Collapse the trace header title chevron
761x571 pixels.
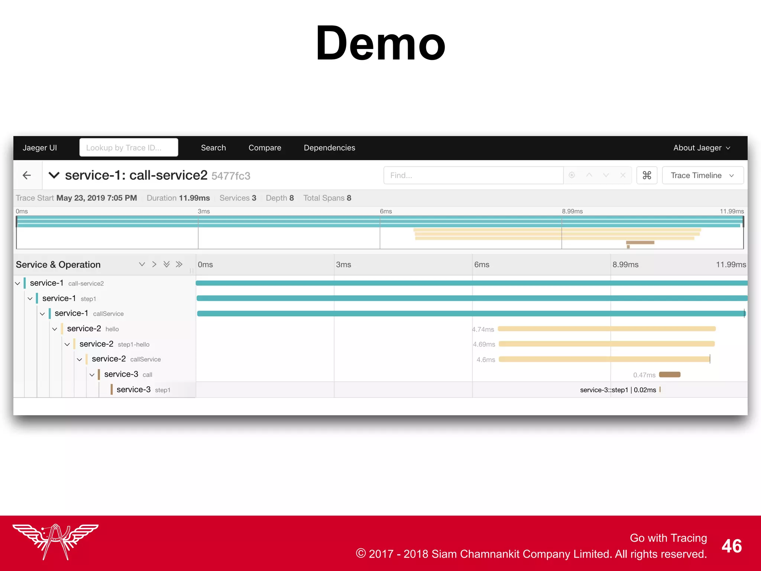(54, 175)
